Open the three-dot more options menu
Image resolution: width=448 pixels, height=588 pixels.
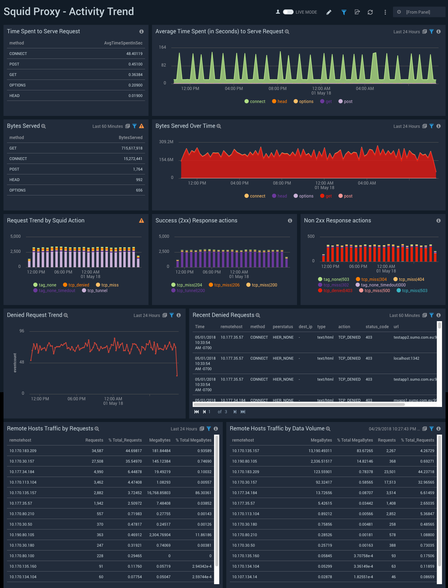click(385, 12)
